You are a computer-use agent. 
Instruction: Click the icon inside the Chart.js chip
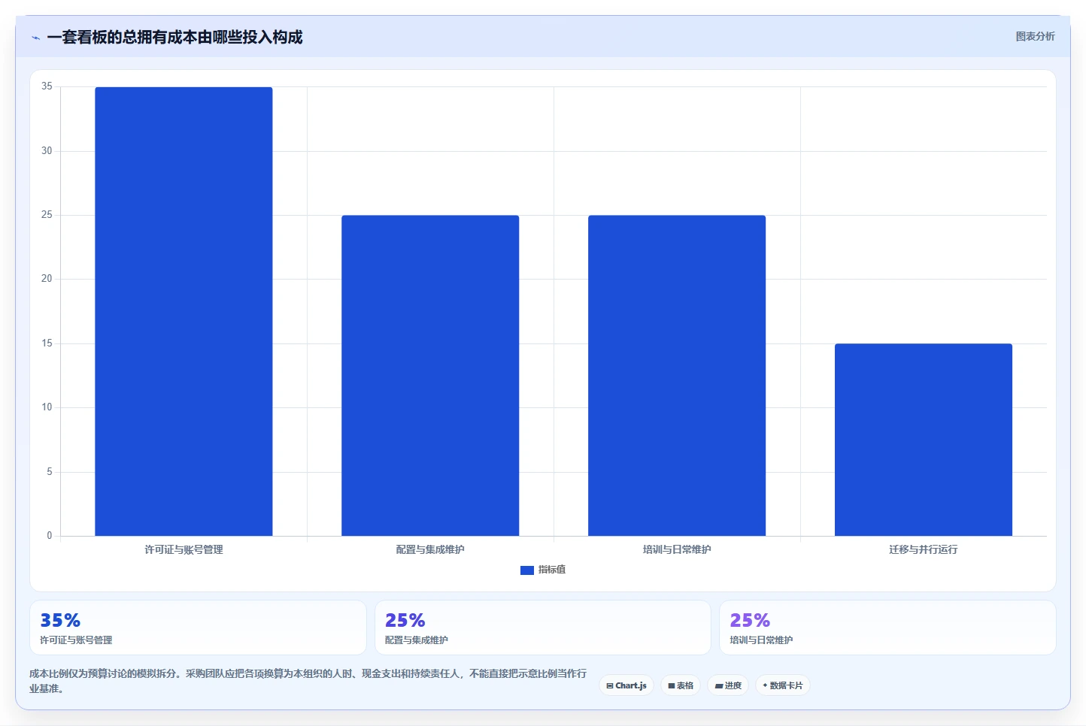click(x=610, y=685)
